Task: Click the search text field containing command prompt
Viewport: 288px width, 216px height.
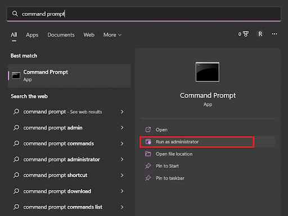Action: coord(144,14)
